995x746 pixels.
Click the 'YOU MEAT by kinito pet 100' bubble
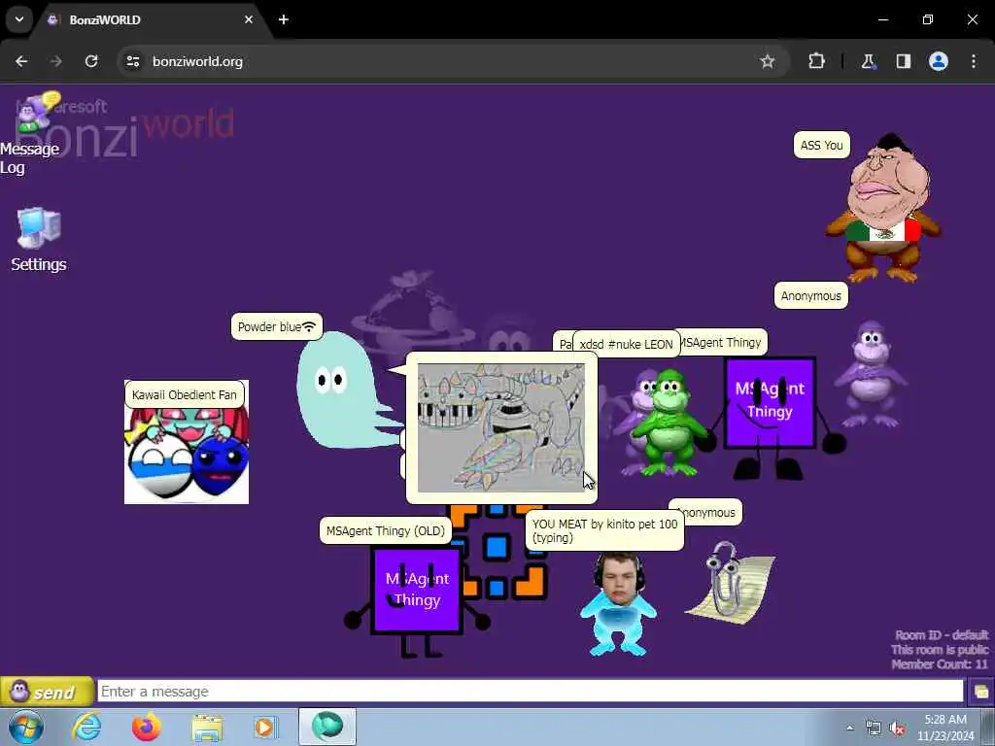pos(604,530)
